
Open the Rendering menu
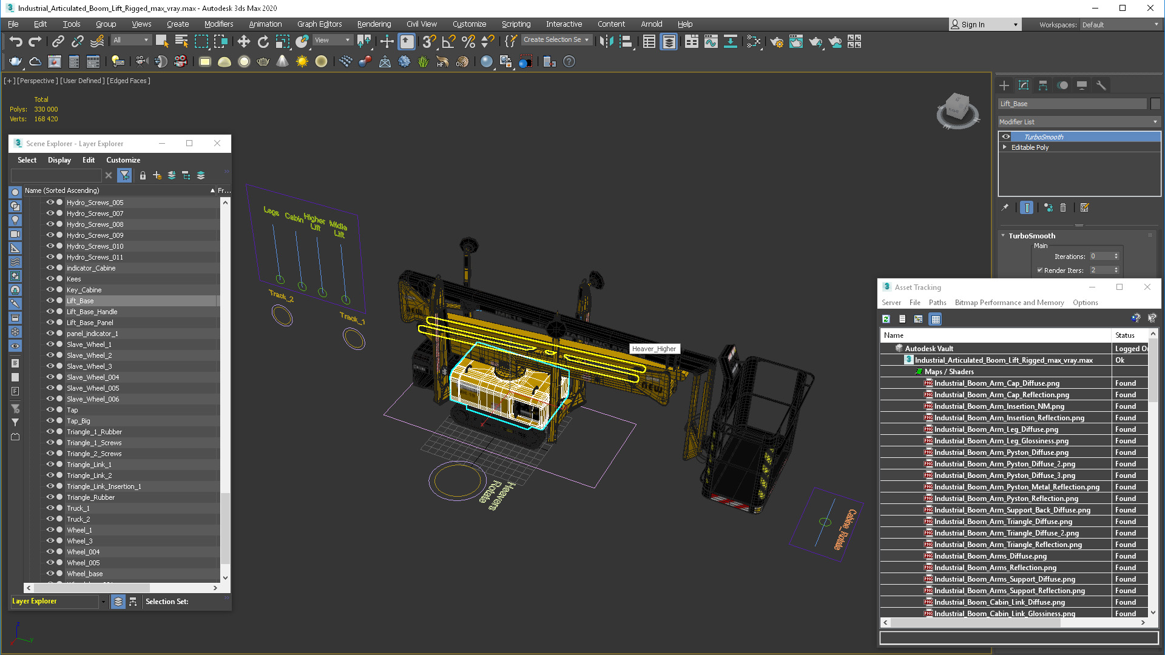(374, 24)
